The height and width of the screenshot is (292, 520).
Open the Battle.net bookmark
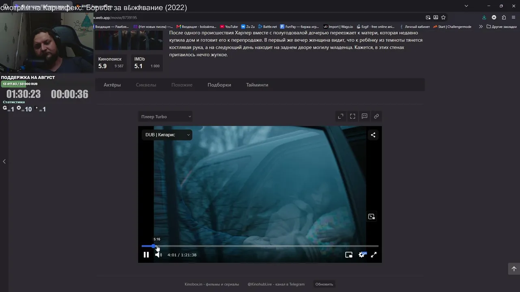(x=267, y=27)
